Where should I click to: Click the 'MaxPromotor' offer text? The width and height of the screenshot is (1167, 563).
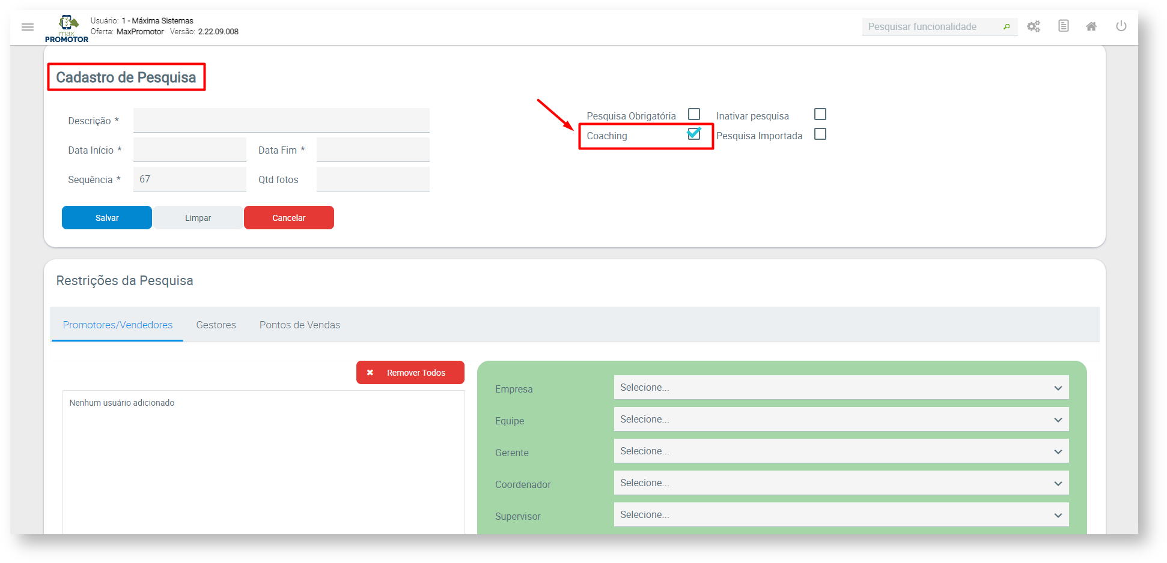click(140, 32)
